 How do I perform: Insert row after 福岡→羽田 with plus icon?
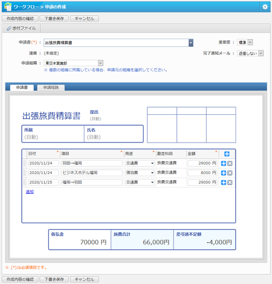click(x=224, y=182)
